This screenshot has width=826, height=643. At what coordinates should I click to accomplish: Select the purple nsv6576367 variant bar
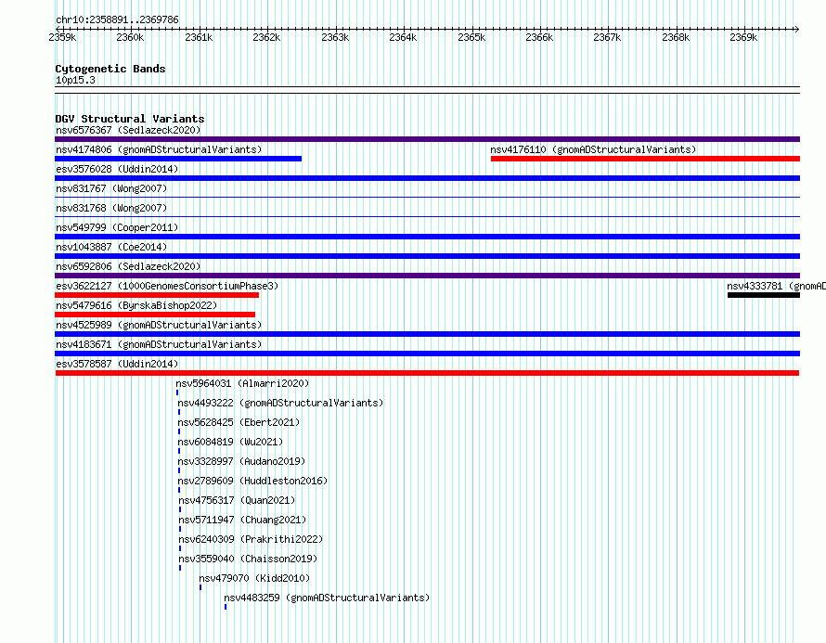[427, 139]
